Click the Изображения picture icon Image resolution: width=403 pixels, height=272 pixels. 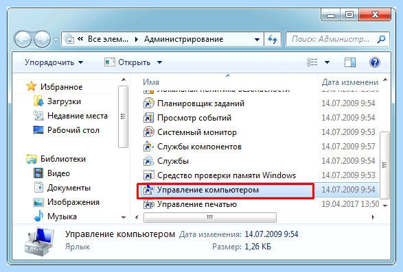[x=38, y=202]
